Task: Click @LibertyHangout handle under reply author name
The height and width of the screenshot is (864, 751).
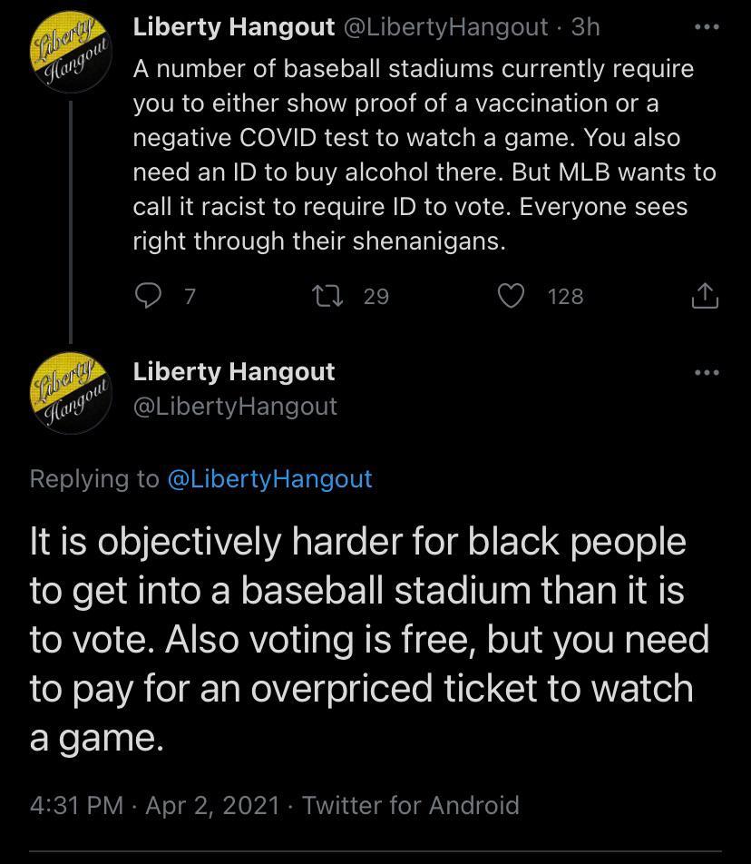Action: (235, 406)
